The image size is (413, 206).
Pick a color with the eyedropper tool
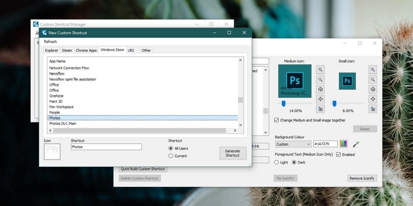pos(356,144)
